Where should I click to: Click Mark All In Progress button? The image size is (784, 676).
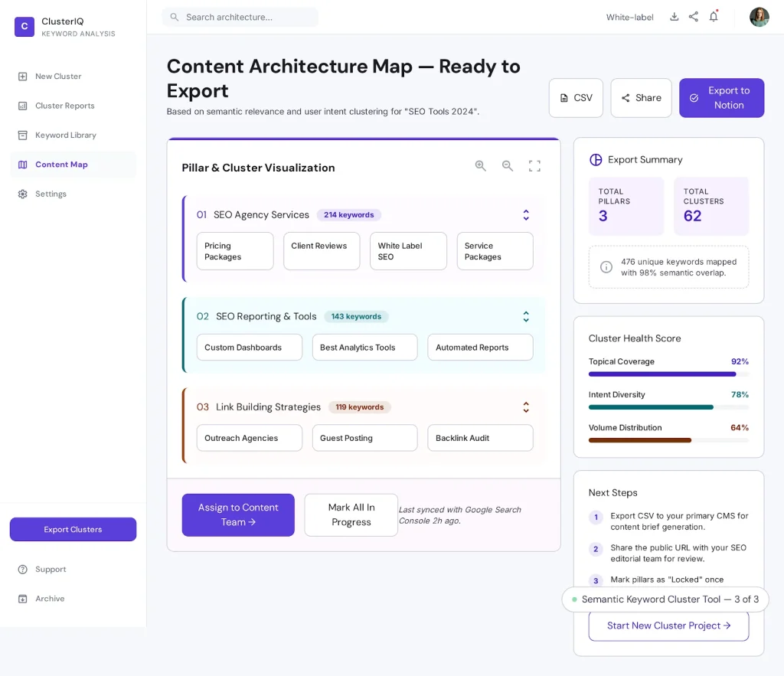(351, 515)
